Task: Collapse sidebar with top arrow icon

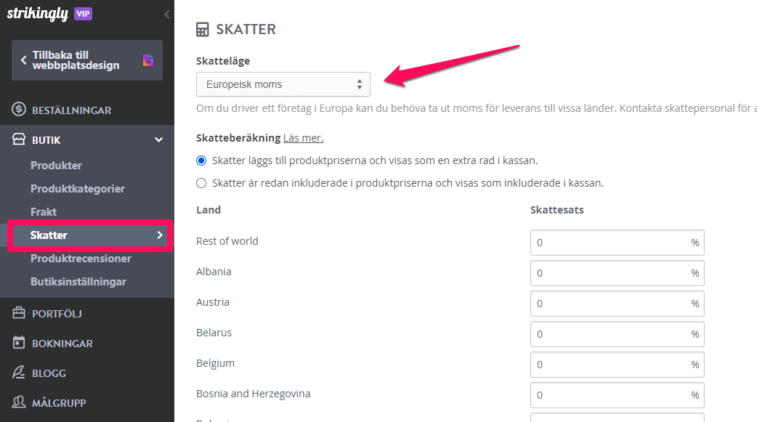Action: pos(166,15)
